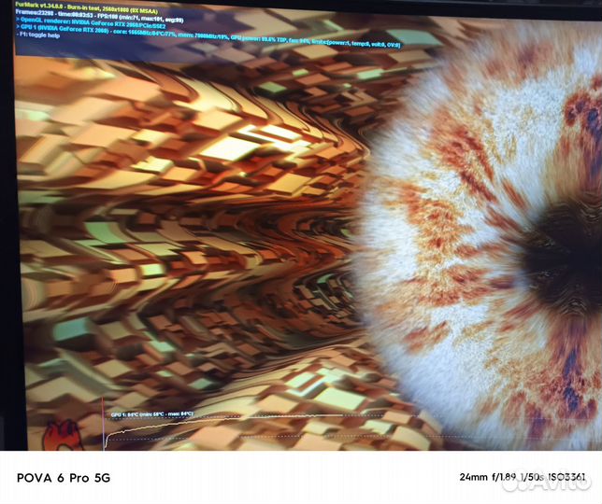602x504 pixels.
Task: Click the 'GPU 1: 84°C' temperature graph label
Action: pos(152,414)
